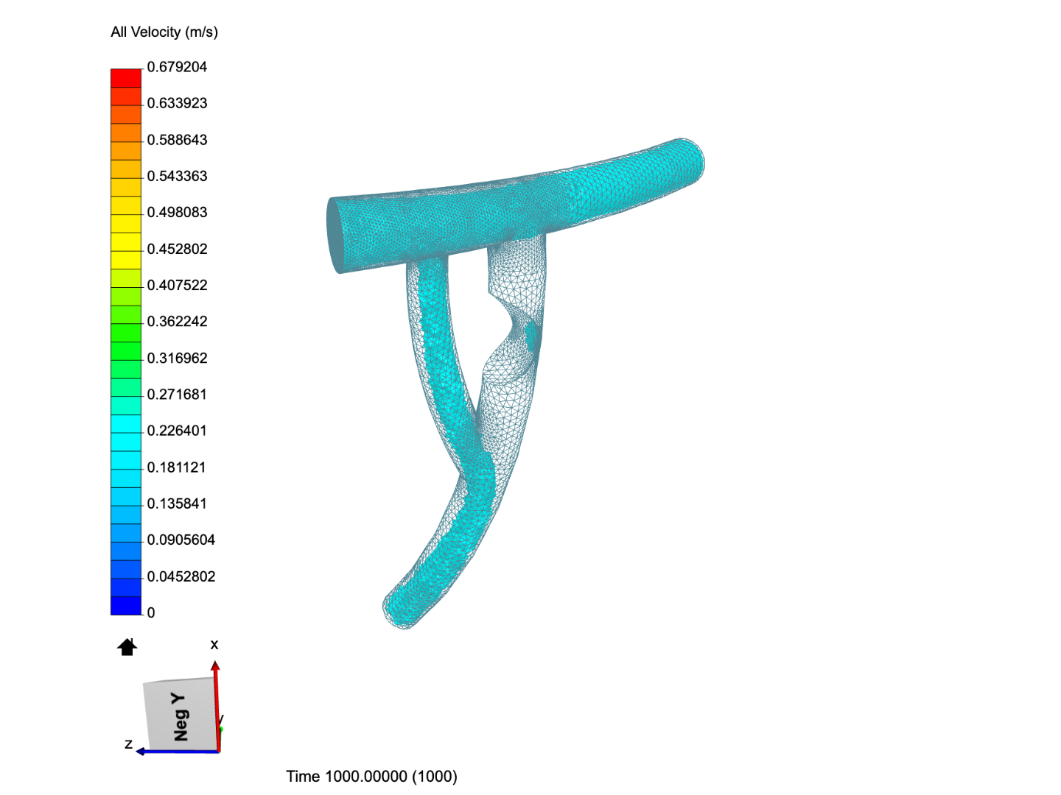The height and width of the screenshot is (795, 1061).
Task: Click legend value 0.135841
Action: coord(177,504)
